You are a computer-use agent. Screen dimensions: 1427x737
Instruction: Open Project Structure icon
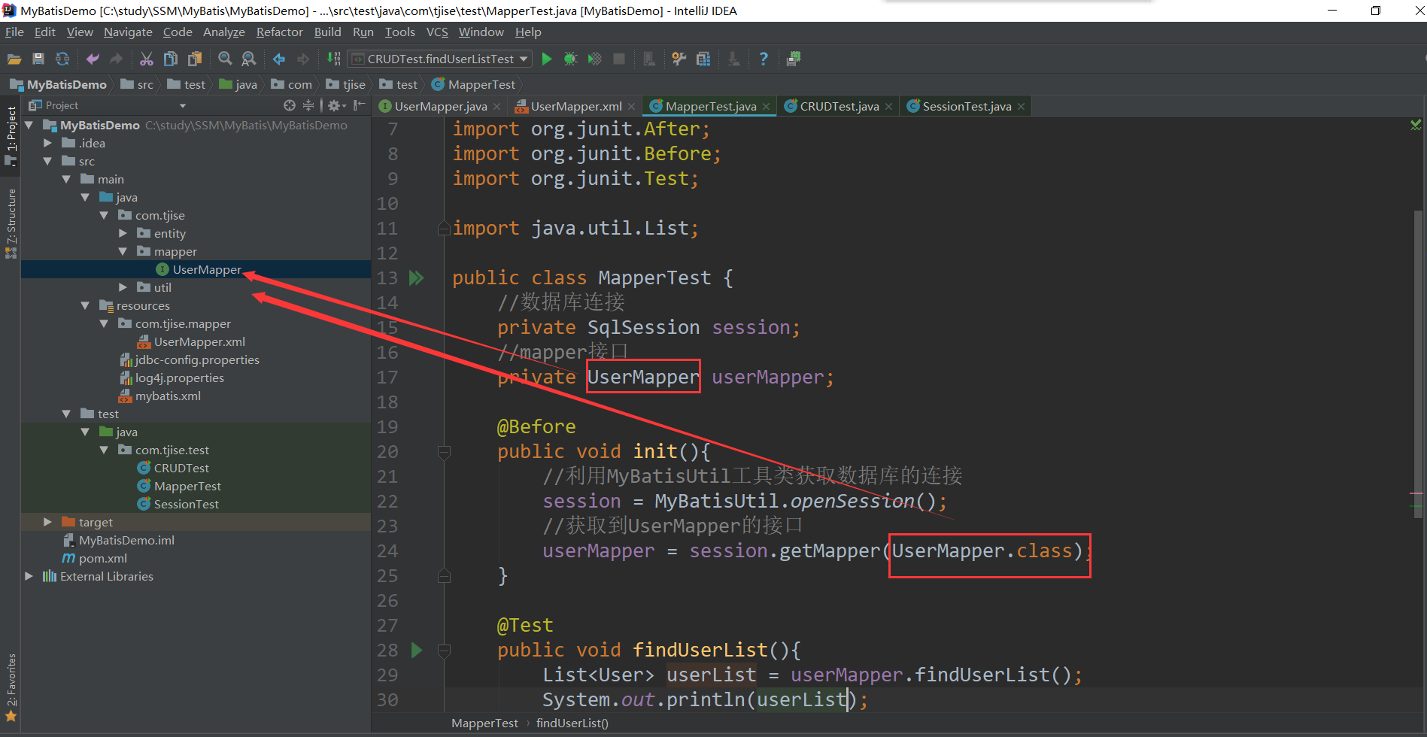pyautogui.click(x=703, y=59)
